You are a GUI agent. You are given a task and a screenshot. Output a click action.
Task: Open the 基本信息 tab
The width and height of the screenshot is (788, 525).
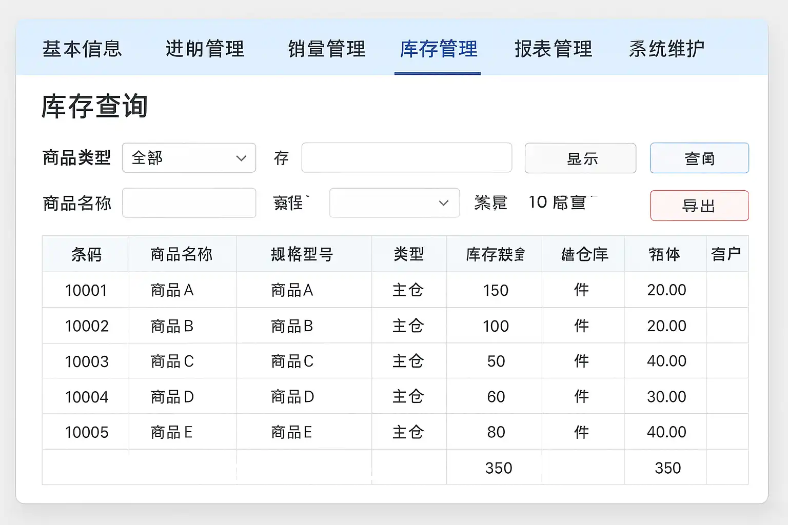pyautogui.click(x=82, y=49)
